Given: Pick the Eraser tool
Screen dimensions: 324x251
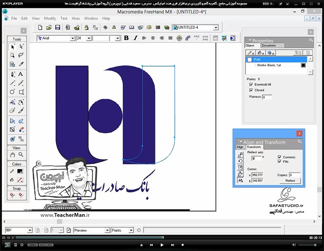Looking at the screenshot, I should 13,110.
